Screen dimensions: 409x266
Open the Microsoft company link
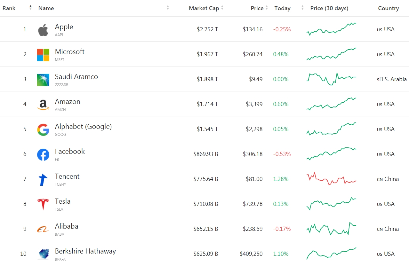tap(70, 51)
